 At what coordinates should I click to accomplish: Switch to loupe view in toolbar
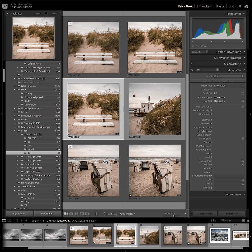tap(71, 214)
